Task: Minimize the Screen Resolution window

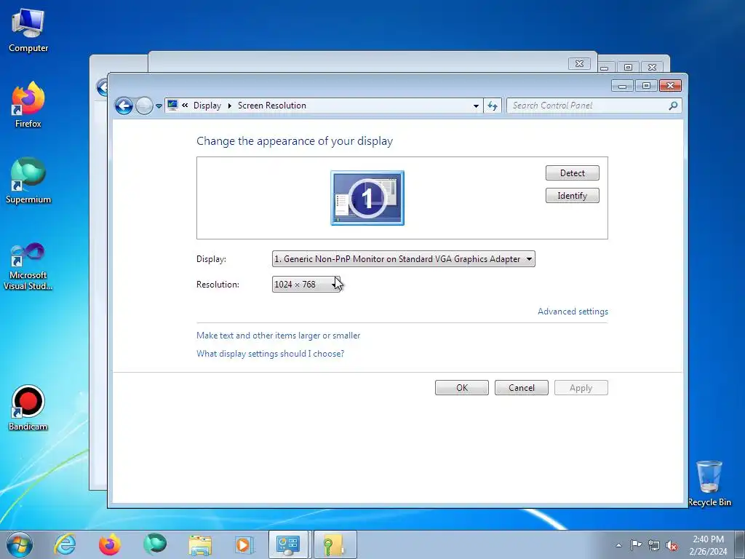Action: tap(622, 86)
